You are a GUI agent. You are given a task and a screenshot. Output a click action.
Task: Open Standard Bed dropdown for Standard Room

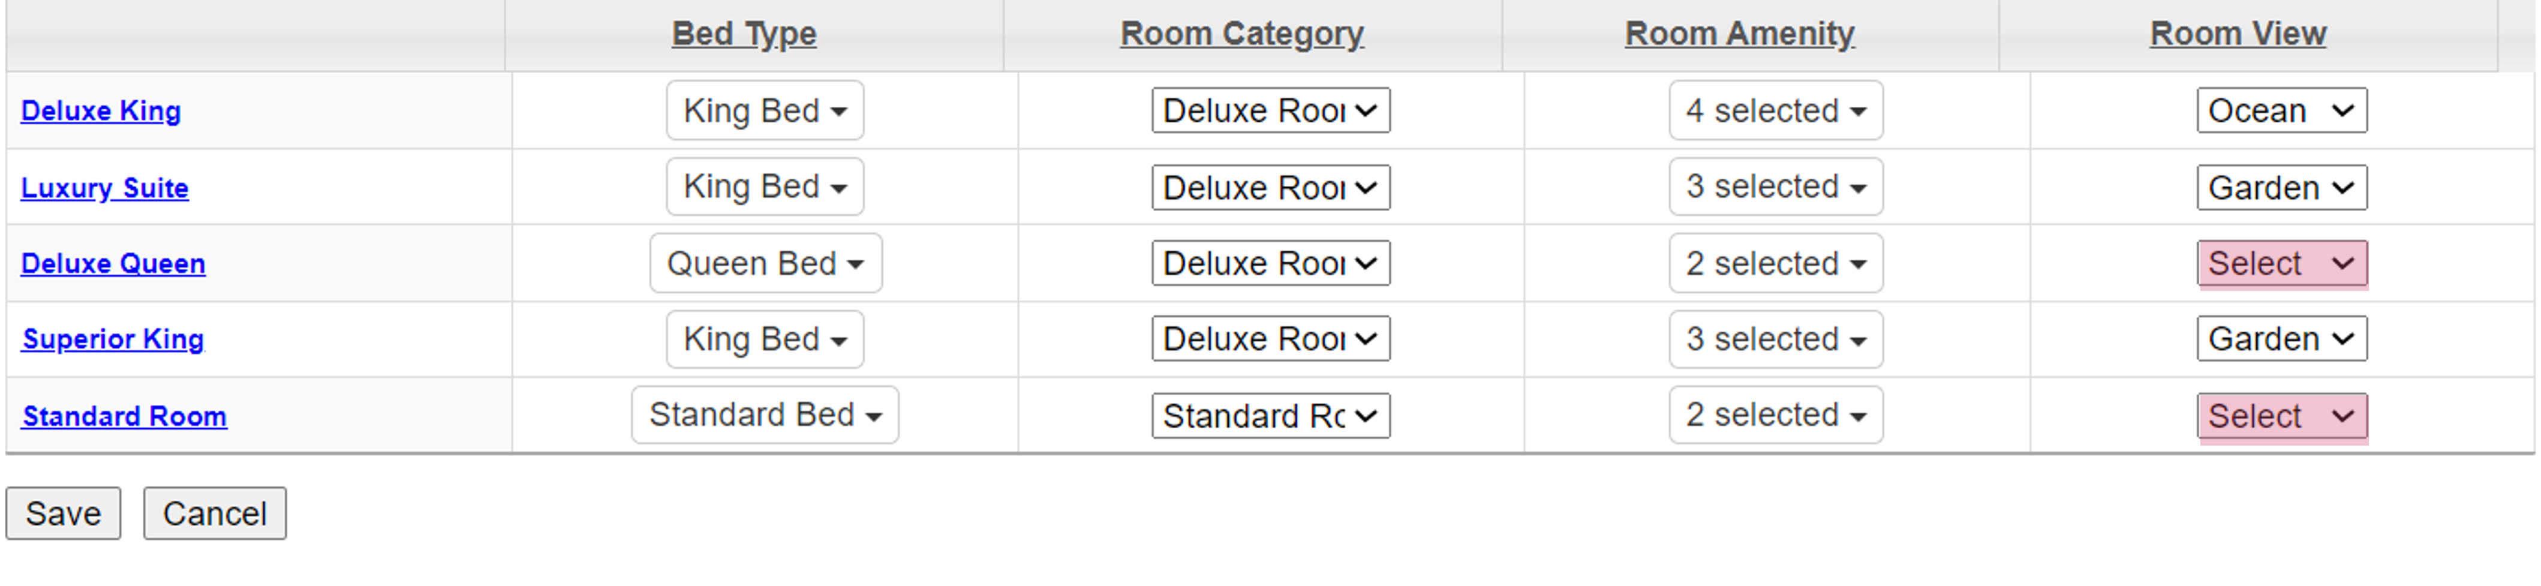click(765, 415)
